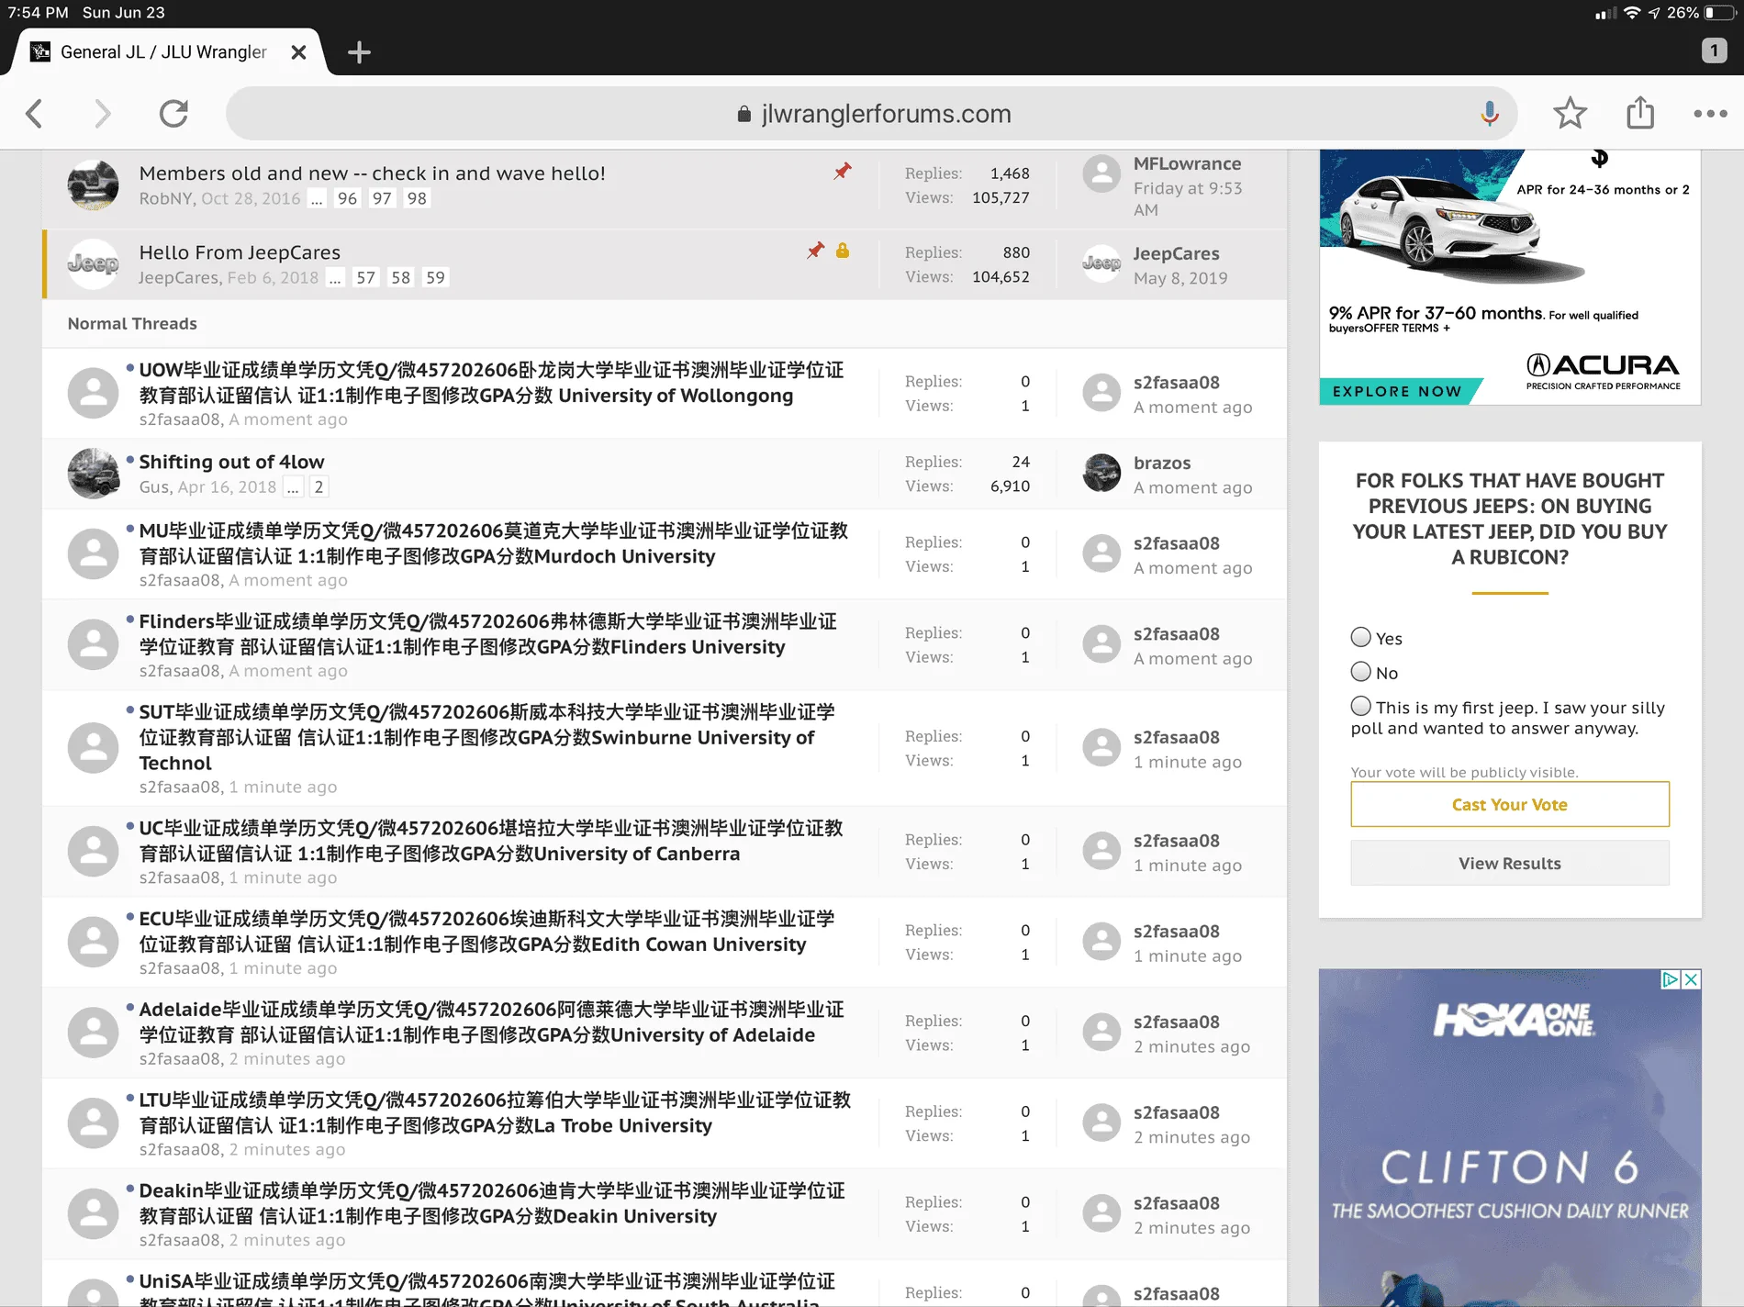Go to page 97 of Members thread

click(x=382, y=198)
